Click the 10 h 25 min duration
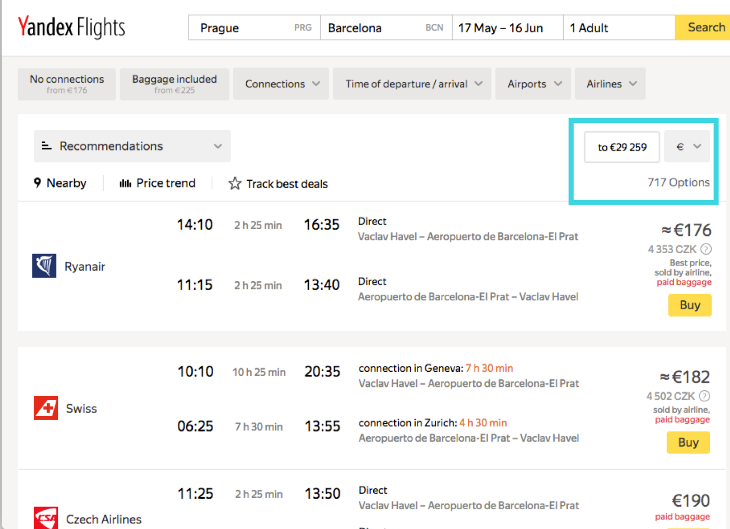This screenshot has height=529, width=730. click(259, 372)
